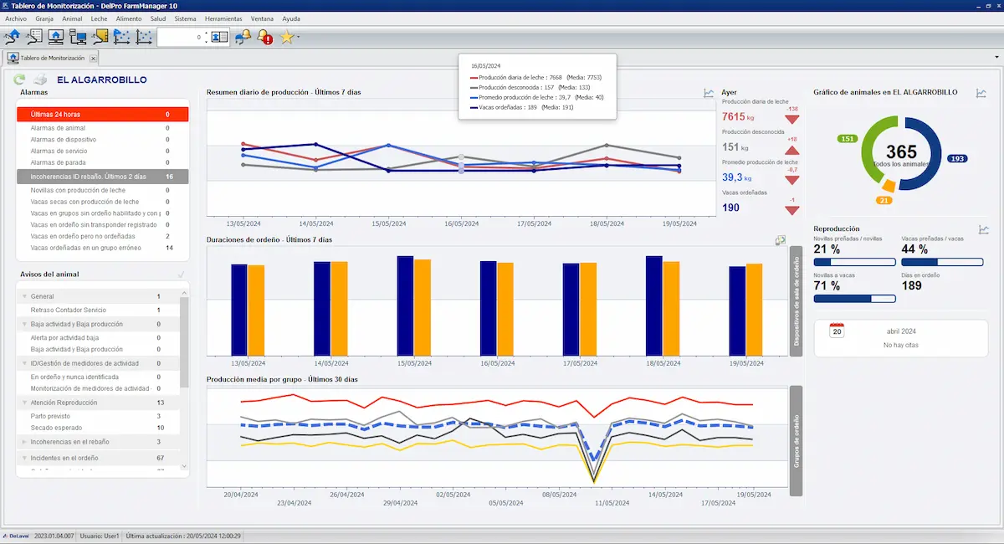Screen dimensions: 1004x544
Task: Click the monitor-with-house toolbar icon
Action: click(x=56, y=37)
